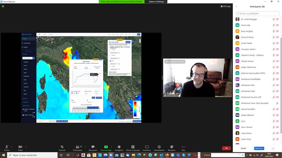
Task: Open Diviser en groupe breakout rooms
Action: tap(133, 148)
